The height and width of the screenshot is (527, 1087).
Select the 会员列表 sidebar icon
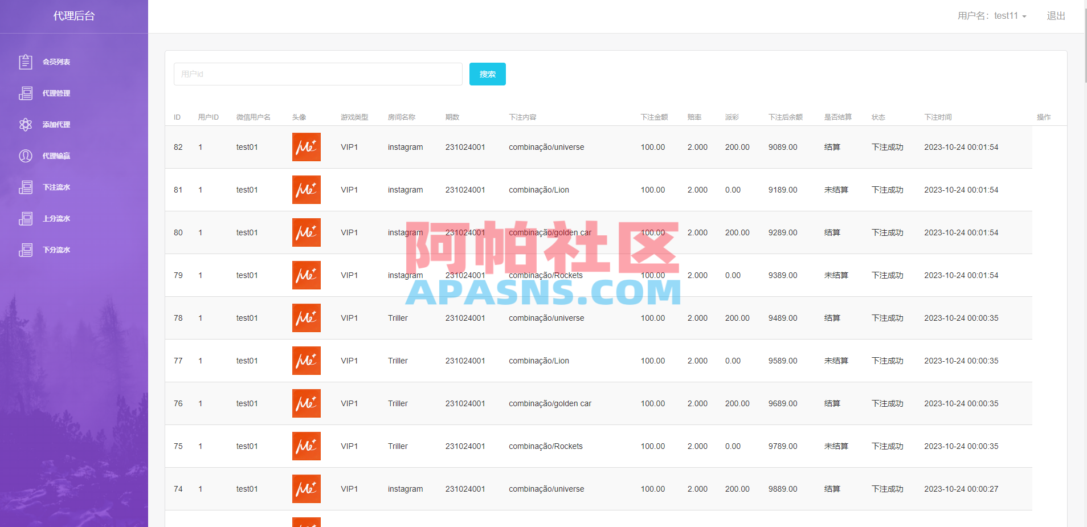click(x=26, y=62)
